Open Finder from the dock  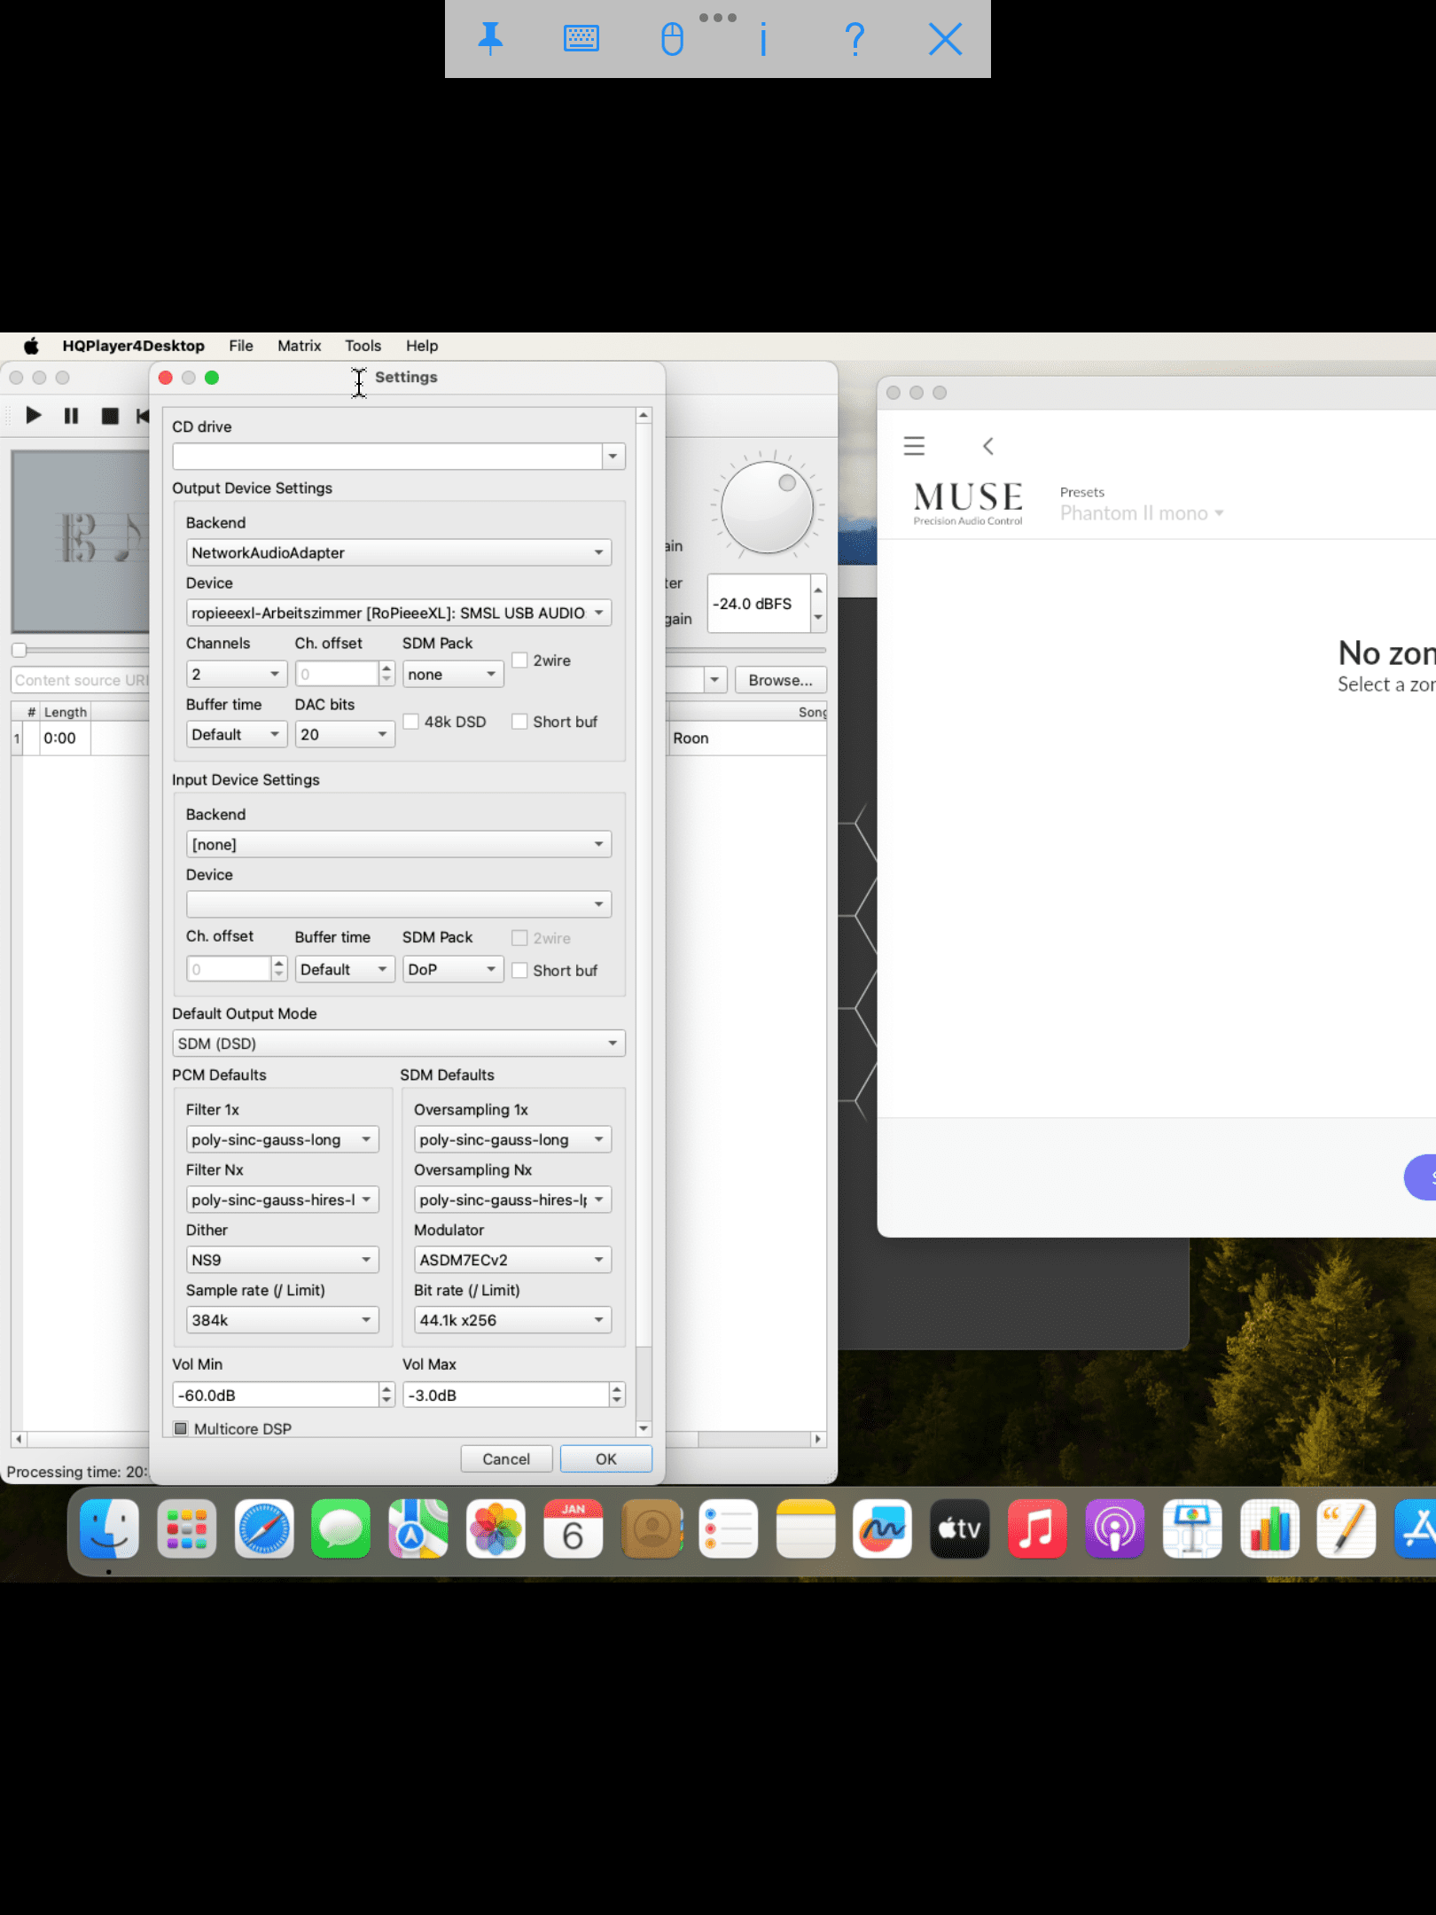click(x=109, y=1528)
